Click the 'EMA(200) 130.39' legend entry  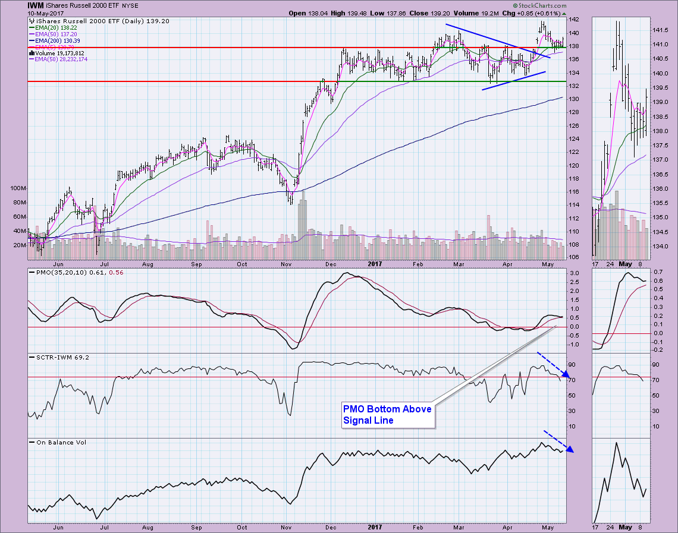[58, 40]
